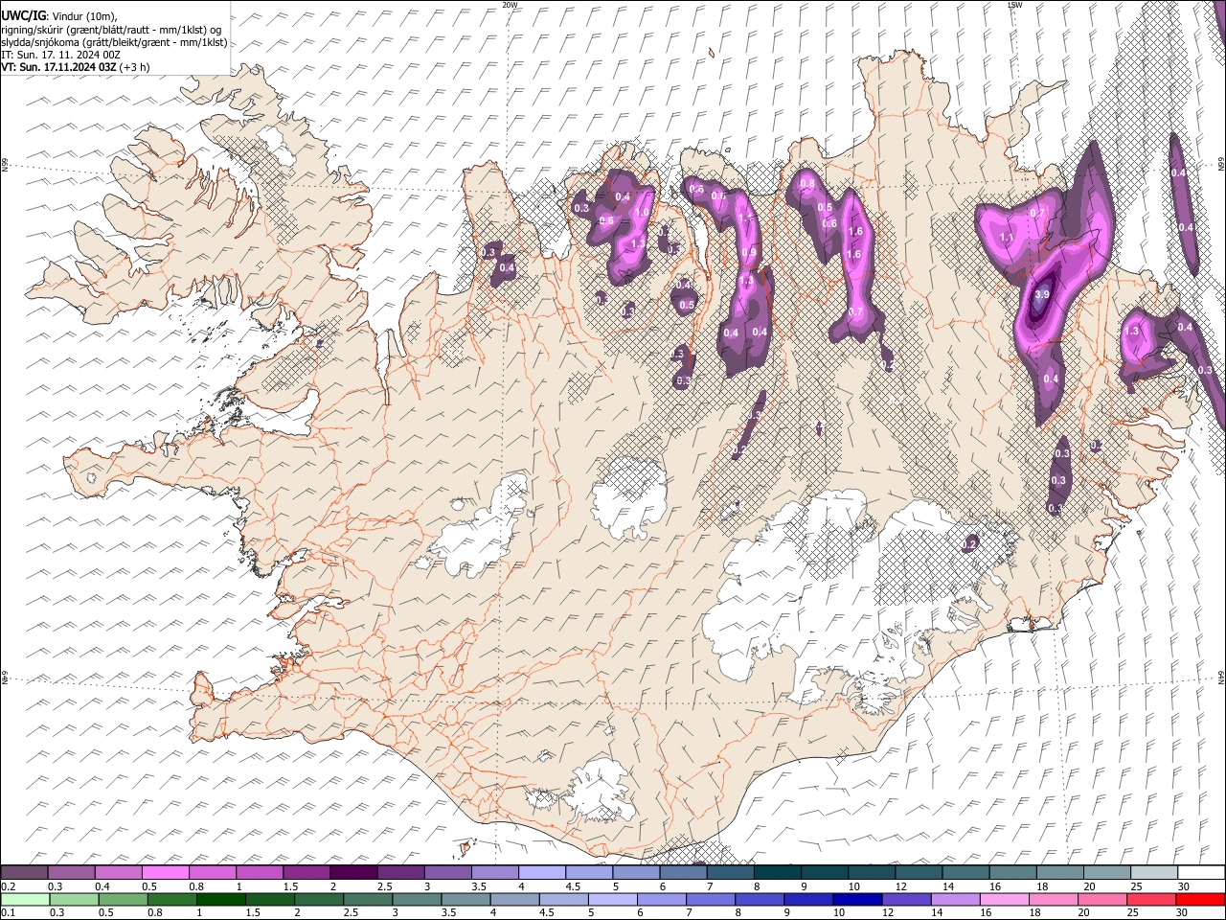Click the 20W longitude label at the top edge
1226x920 pixels.
point(511,5)
